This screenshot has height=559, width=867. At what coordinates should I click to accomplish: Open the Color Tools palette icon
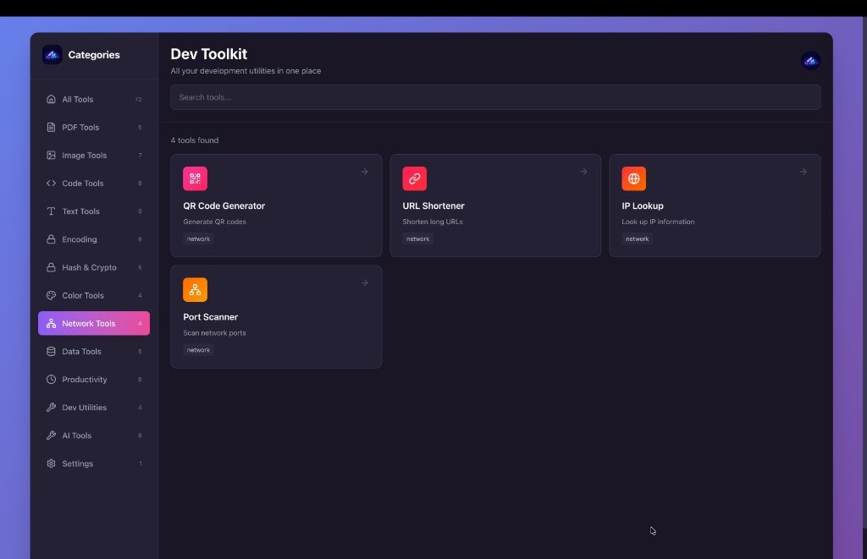coord(52,295)
